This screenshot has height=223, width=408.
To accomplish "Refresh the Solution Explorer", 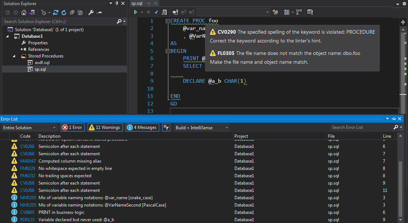I will [64, 12].
